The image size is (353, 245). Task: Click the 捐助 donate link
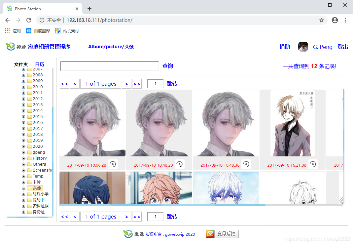coord(285,47)
